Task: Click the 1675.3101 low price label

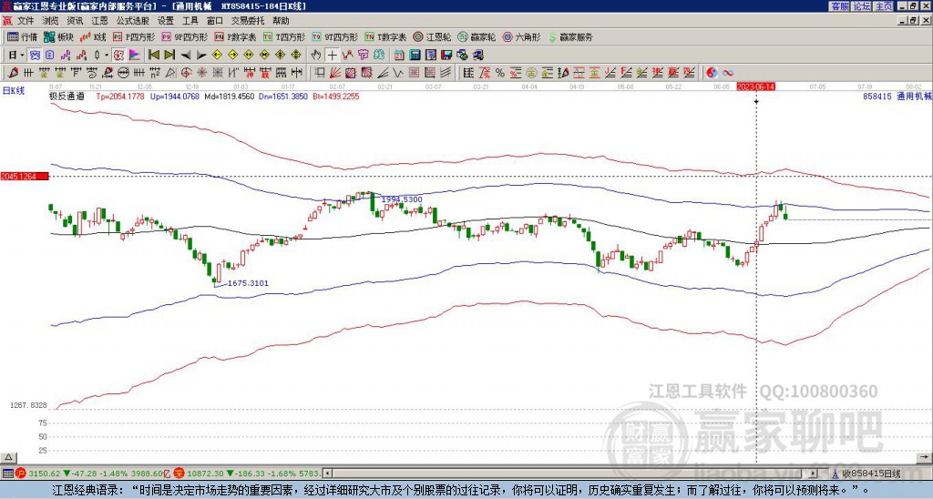Action: 248,283
